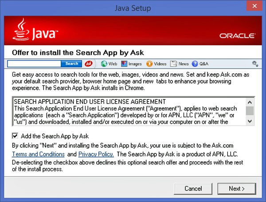
Task: Open the Privacy Policy link
Action: (x=96, y=154)
